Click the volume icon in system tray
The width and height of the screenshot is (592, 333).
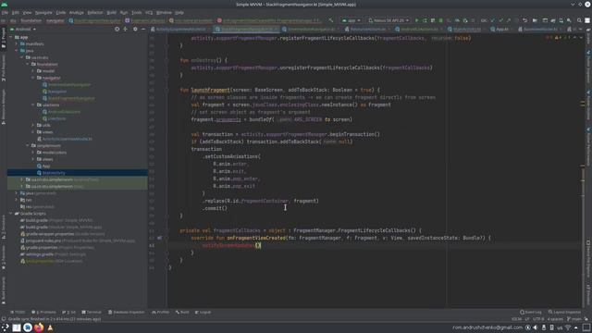pyautogui.click(x=536, y=327)
